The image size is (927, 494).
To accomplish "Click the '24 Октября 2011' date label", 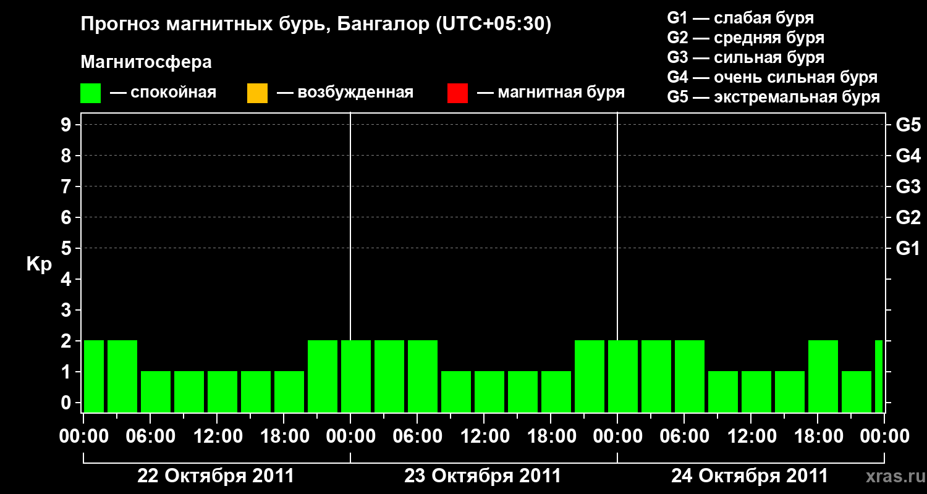I will [x=750, y=476].
